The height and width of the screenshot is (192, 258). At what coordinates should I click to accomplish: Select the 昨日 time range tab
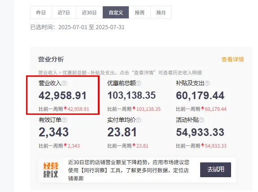click(41, 13)
